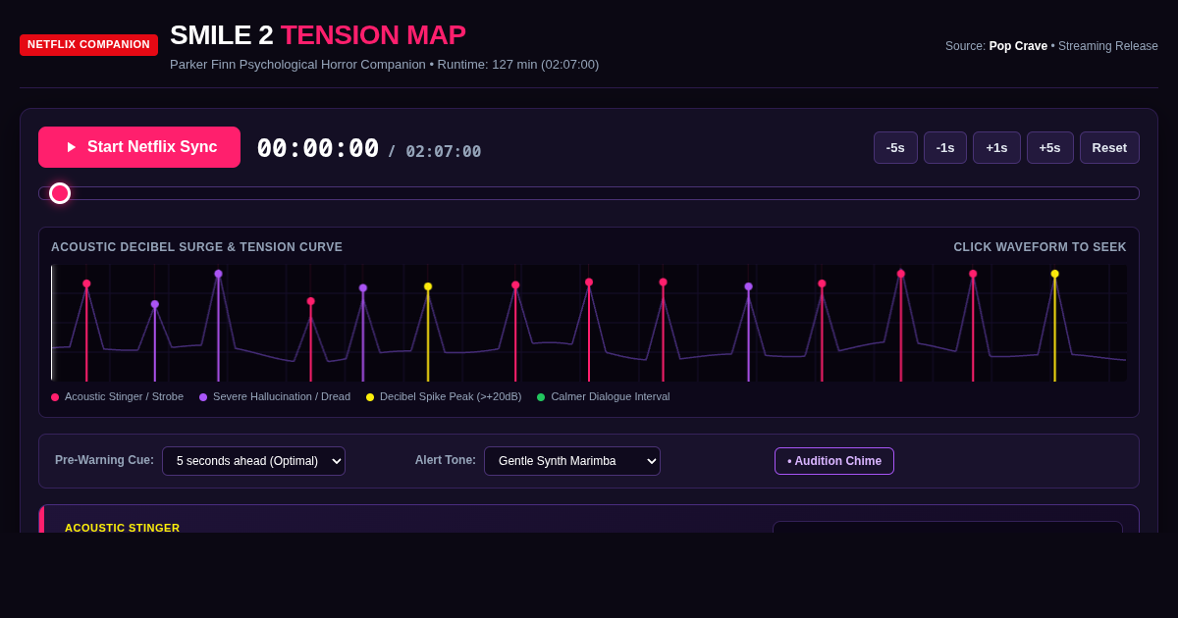
Task: Click the -5s offset button
Action: tap(895, 148)
